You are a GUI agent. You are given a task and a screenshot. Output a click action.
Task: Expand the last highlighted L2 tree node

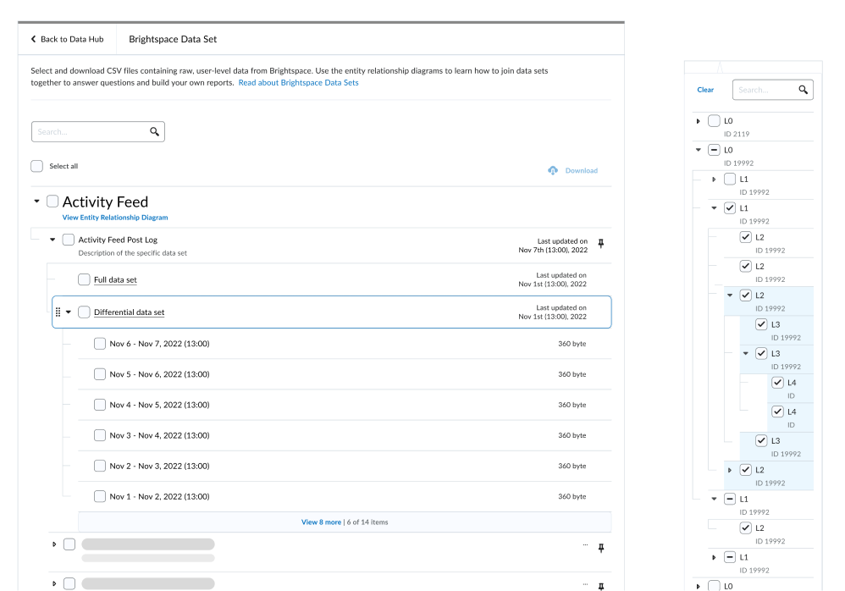pos(730,470)
